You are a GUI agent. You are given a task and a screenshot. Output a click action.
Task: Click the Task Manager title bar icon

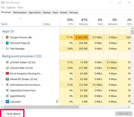pyautogui.click(x=3, y=3)
